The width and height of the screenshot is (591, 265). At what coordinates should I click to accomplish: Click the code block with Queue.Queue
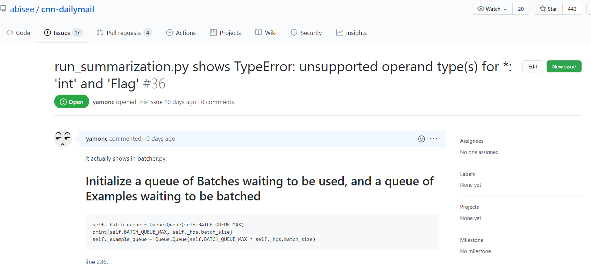[x=262, y=232]
